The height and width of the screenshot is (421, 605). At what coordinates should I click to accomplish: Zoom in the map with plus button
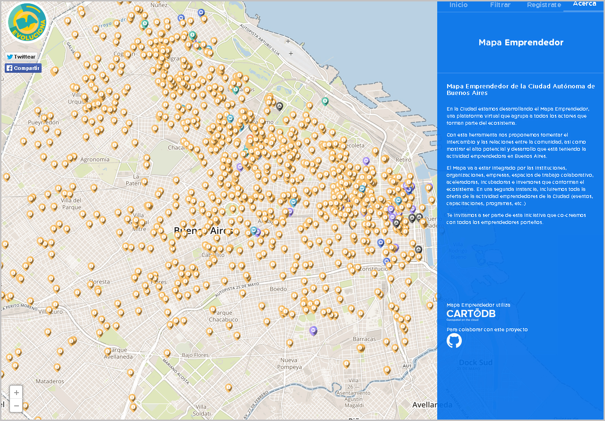16,393
